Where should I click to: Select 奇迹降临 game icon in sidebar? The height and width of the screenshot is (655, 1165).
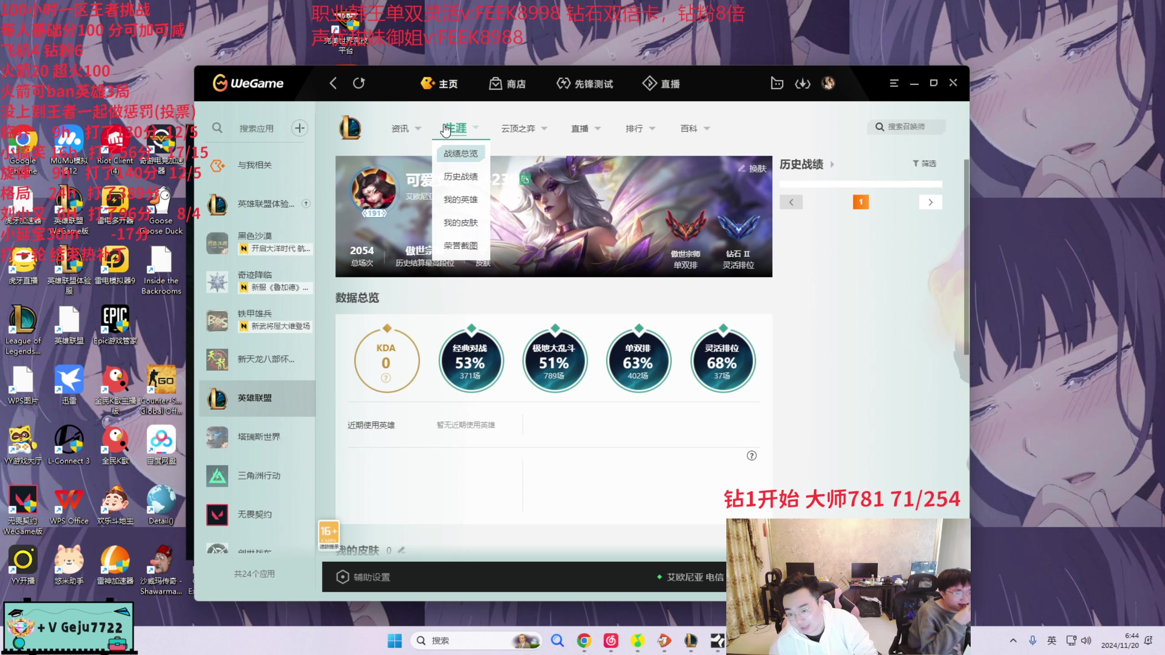click(217, 282)
